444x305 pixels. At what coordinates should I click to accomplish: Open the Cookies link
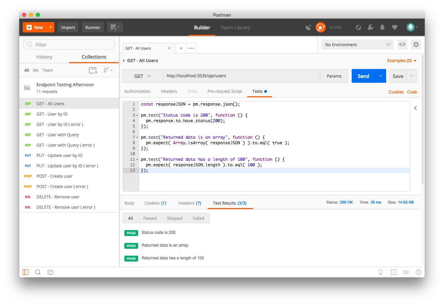tap(396, 92)
